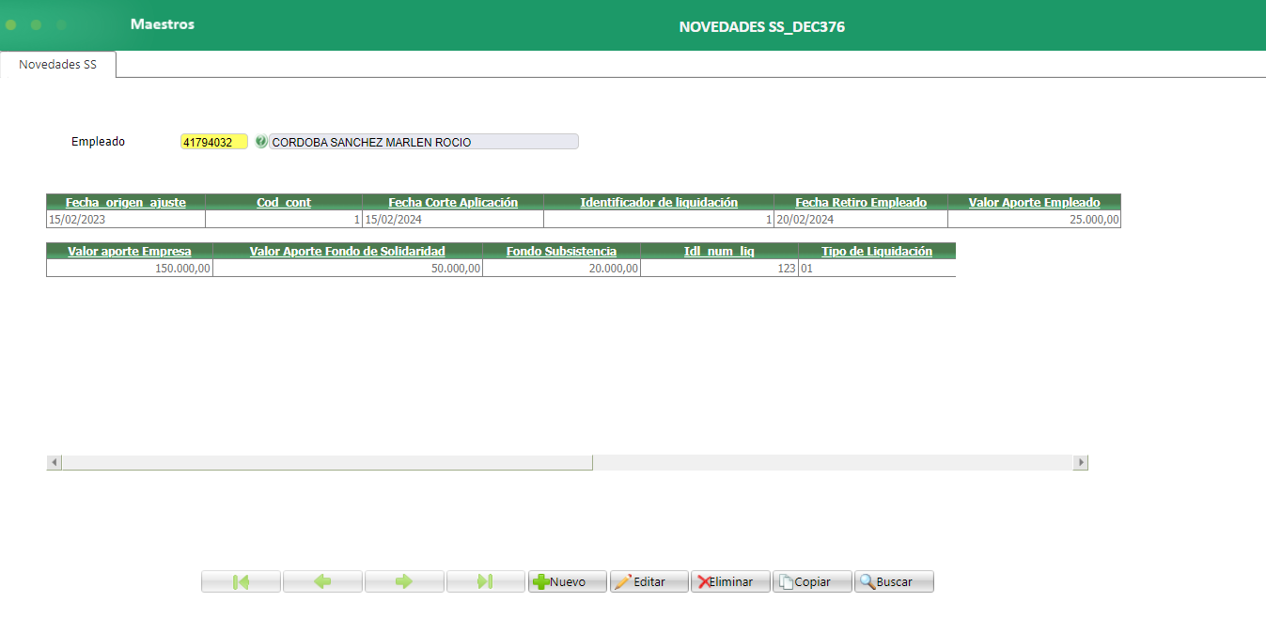Screen dimensions: 1266x618
Task: Sort by Fecha Corte Aplicación column header
Action: 453,202
